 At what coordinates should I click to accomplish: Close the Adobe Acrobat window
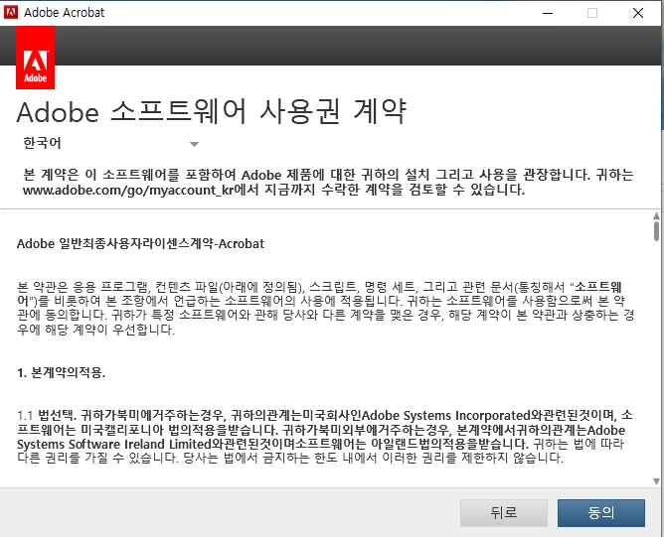[x=638, y=13]
